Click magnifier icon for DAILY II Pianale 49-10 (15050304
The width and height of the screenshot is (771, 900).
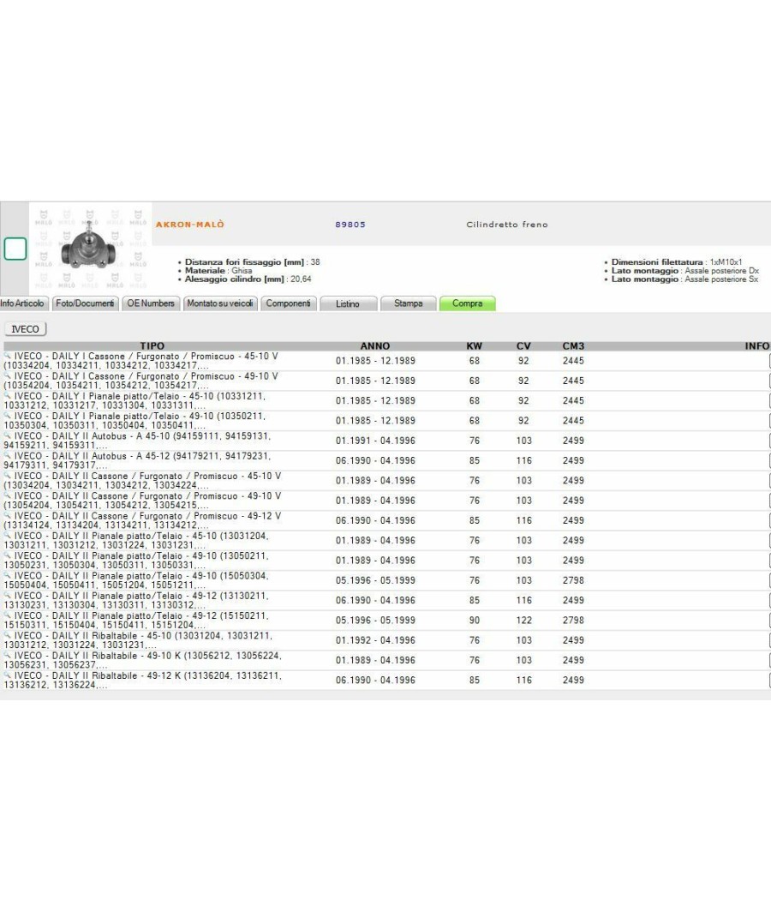(x=8, y=576)
